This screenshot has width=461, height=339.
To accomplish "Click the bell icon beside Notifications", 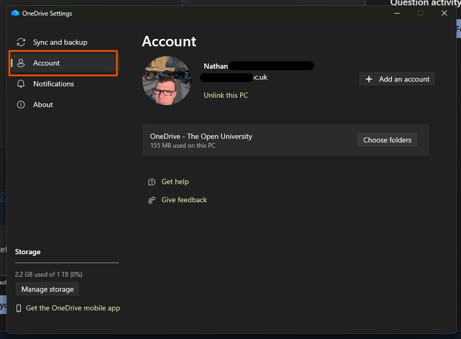I will point(21,84).
